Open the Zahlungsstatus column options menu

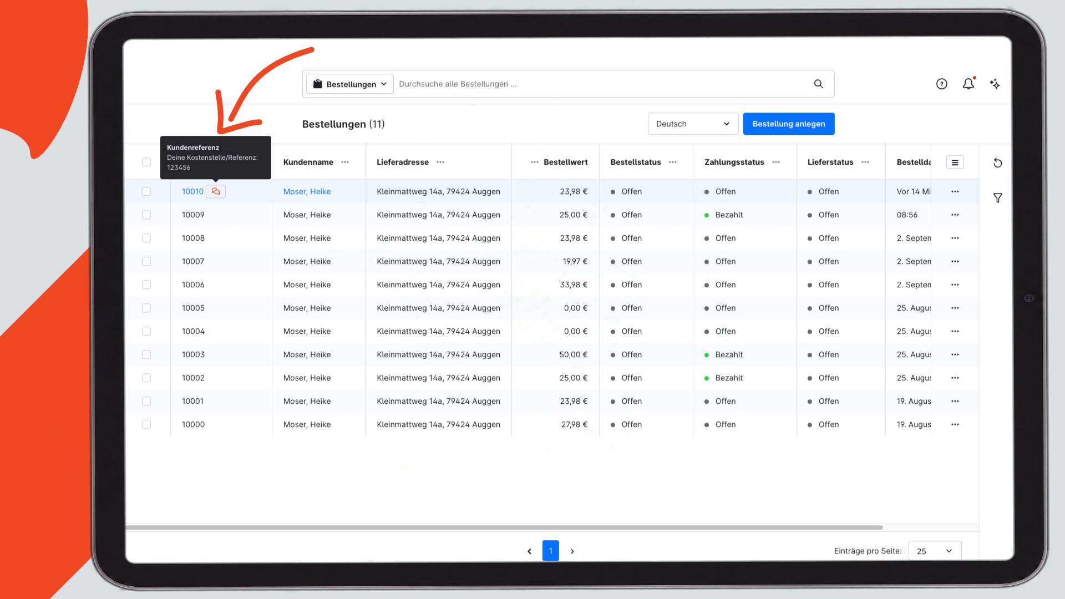(x=776, y=162)
